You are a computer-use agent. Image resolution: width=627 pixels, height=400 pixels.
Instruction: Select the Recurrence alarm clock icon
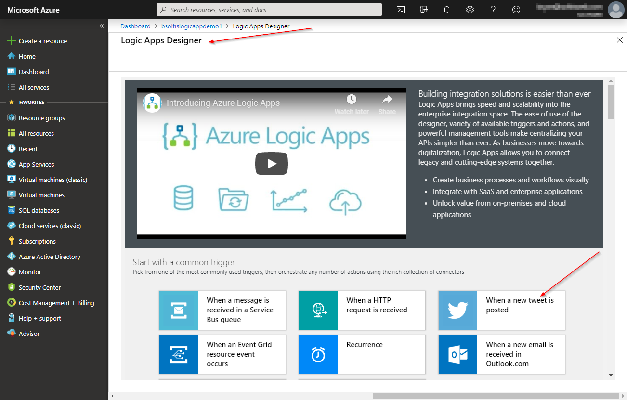(x=318, y=355)
